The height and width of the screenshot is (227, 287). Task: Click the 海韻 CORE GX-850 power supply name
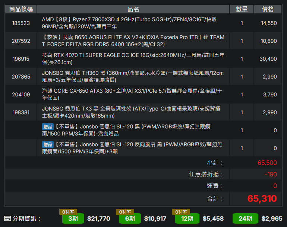(132, 95)
